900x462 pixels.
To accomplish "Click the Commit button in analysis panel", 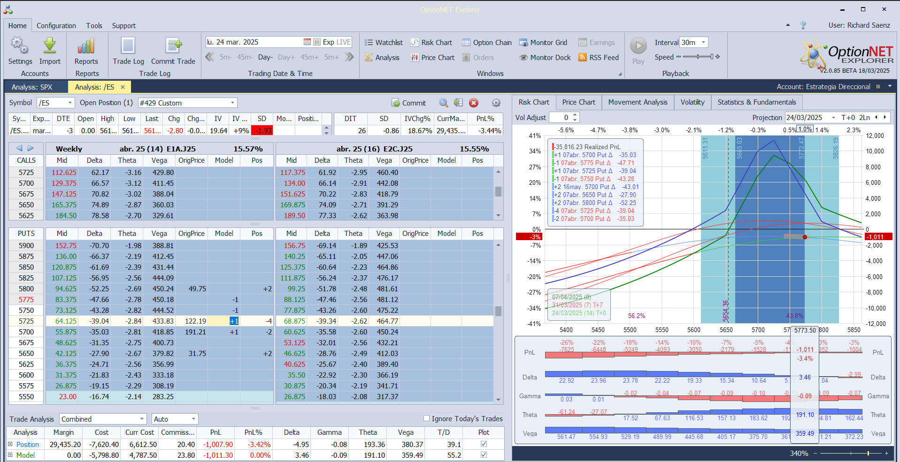I will tap(409, 103).
